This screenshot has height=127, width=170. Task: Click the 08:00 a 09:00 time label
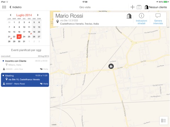tap(41, 61)
